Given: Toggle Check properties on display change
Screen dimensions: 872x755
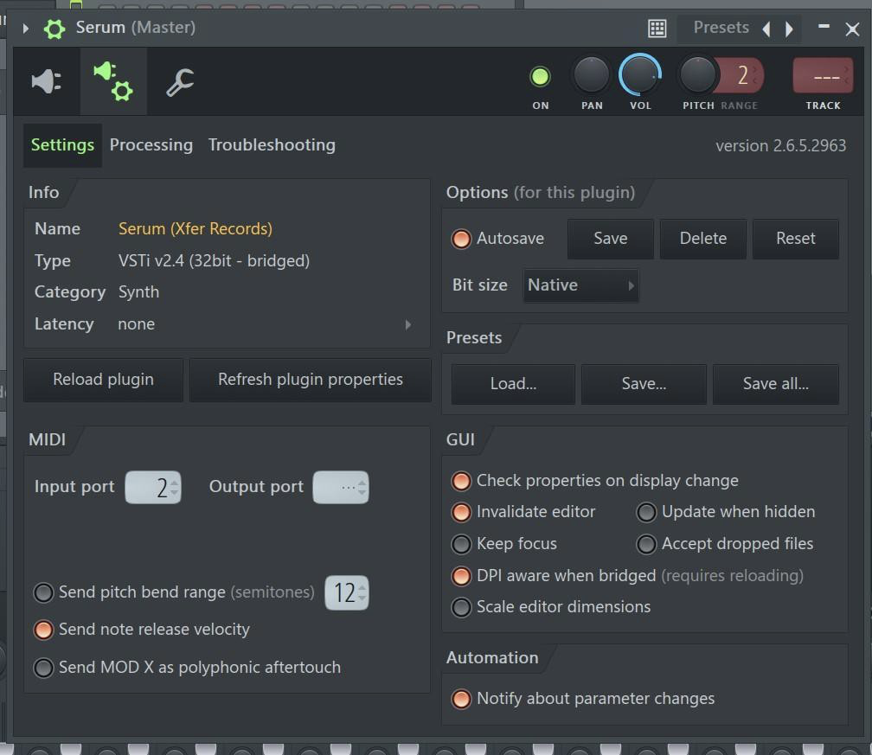Looking at the screenshot, I should [461, 481].
